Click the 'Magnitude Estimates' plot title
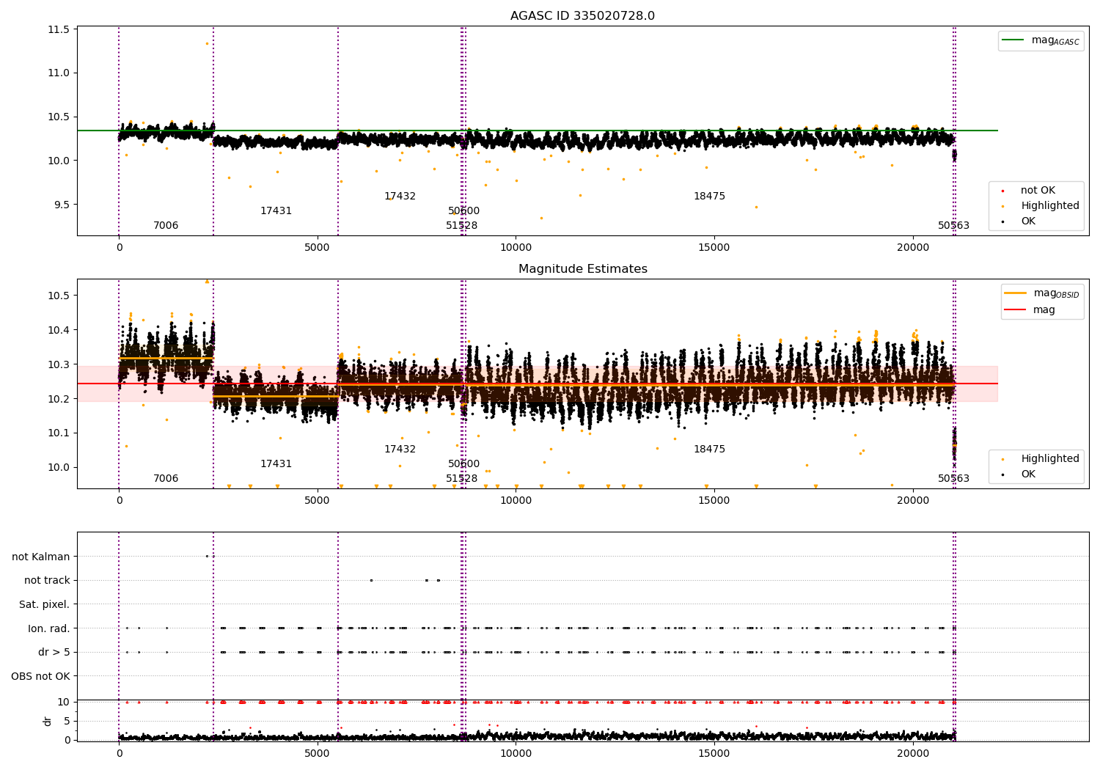The image size is (1100, 770). coord(582,269)
